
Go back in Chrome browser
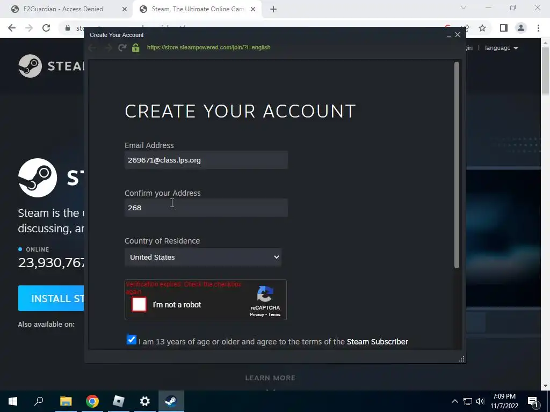[x=12, y=28]
